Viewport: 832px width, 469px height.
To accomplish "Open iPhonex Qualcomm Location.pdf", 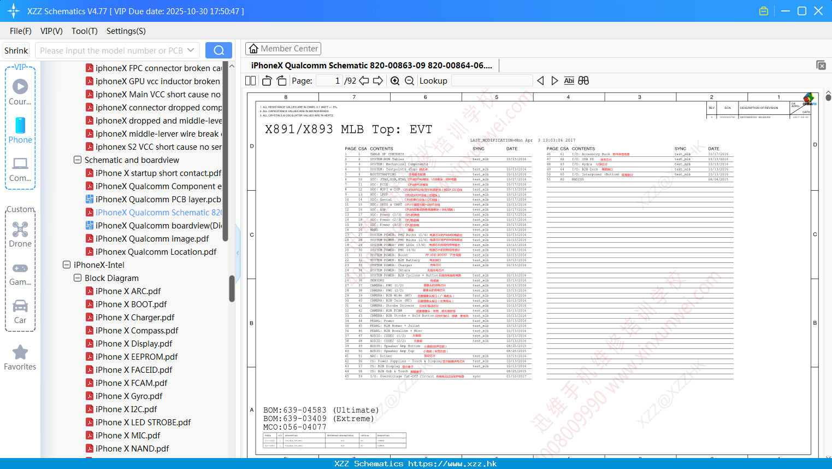I will coord(151,252).
